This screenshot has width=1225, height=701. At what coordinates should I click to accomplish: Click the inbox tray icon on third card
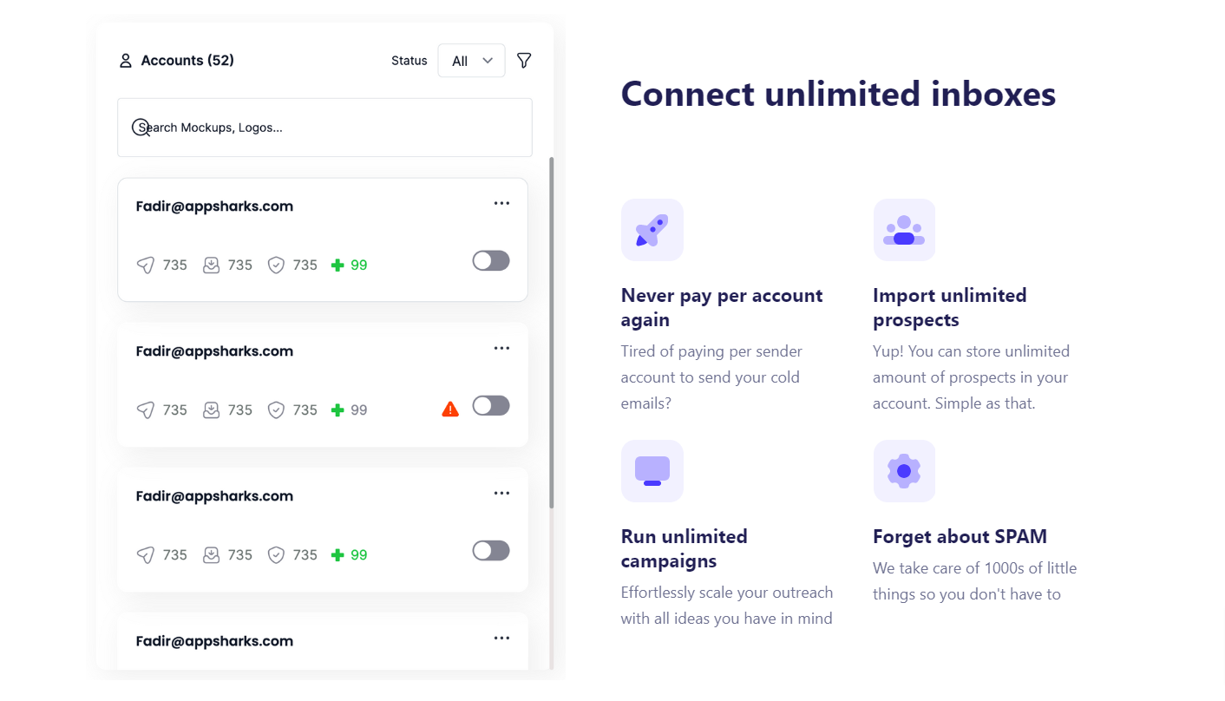tap(211, 555)
